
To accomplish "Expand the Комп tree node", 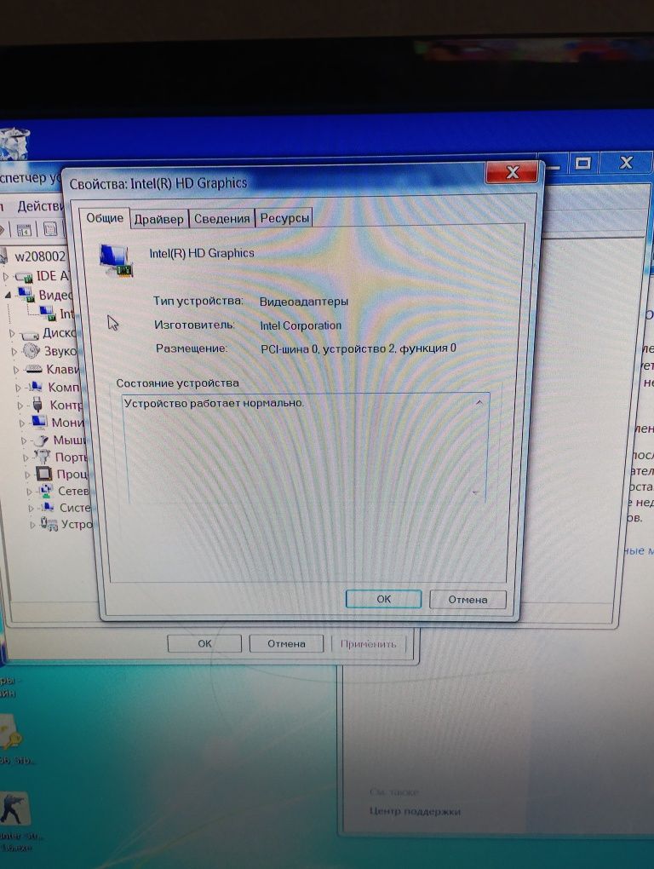I will click(x=18, y=388).
